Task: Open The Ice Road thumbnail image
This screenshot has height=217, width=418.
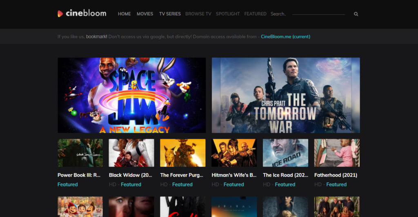Action: [285, 153]
